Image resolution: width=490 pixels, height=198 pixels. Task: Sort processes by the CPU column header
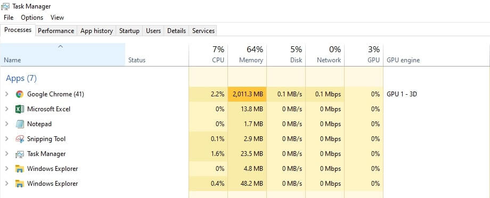pyautogui.click(x=208, y=55)
